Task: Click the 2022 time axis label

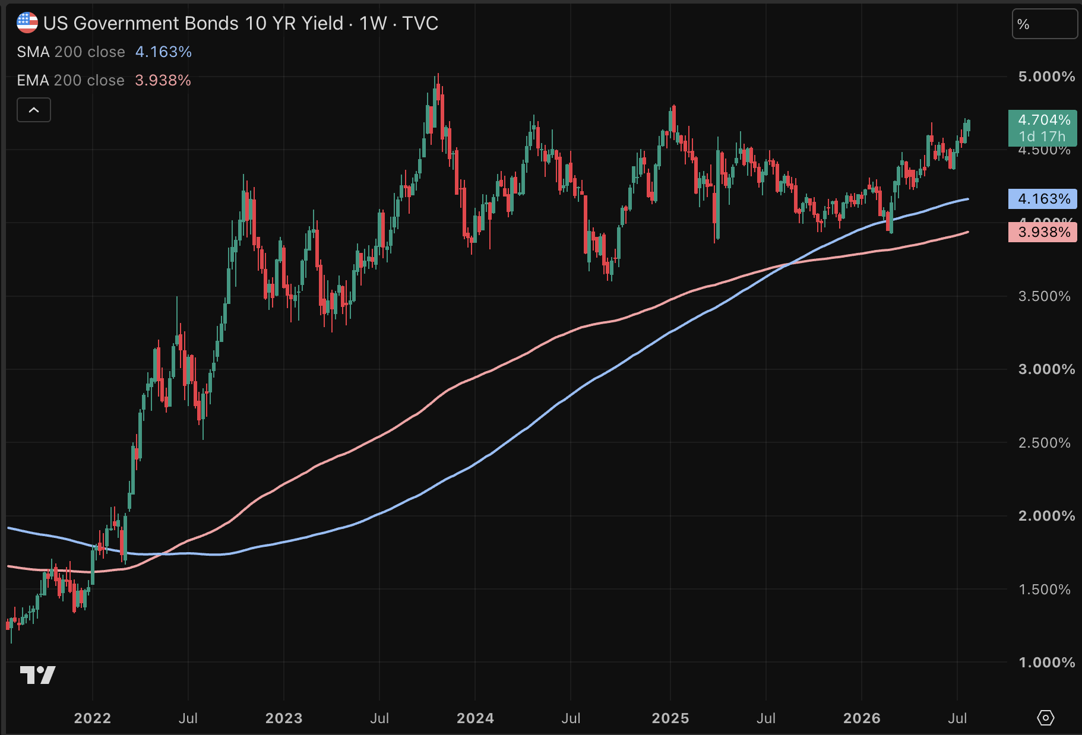Action: point(93,718)
